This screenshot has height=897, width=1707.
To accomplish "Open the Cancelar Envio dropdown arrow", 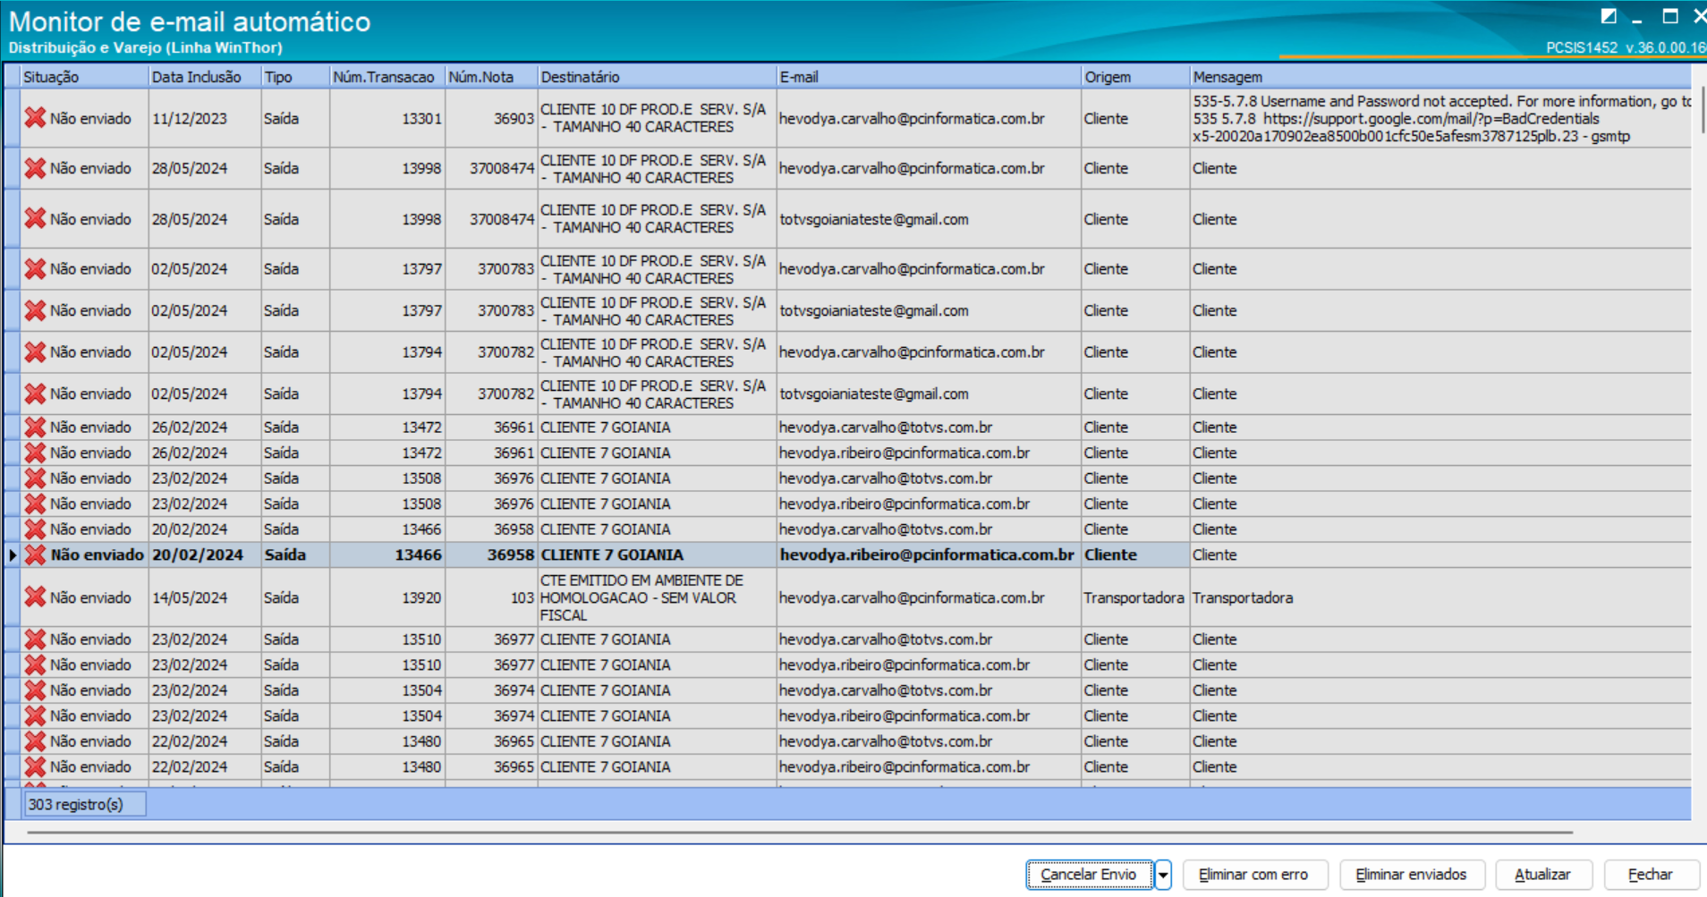I will point(1163,875).
